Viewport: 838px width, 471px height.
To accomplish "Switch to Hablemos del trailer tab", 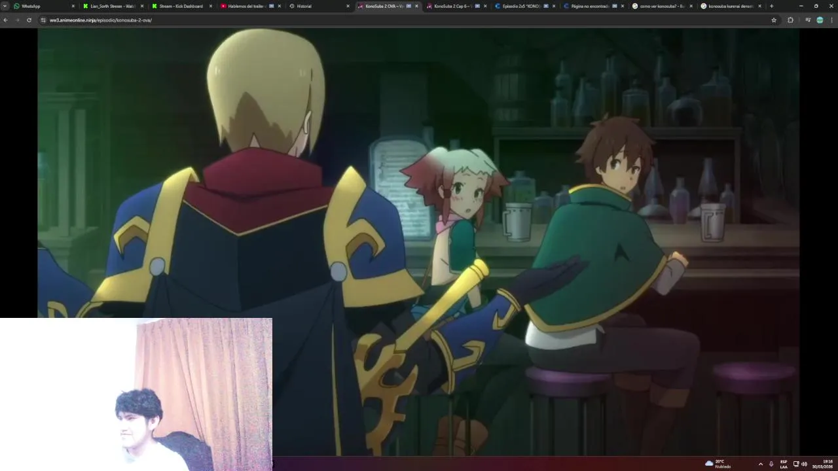I will tap(249, 6).
